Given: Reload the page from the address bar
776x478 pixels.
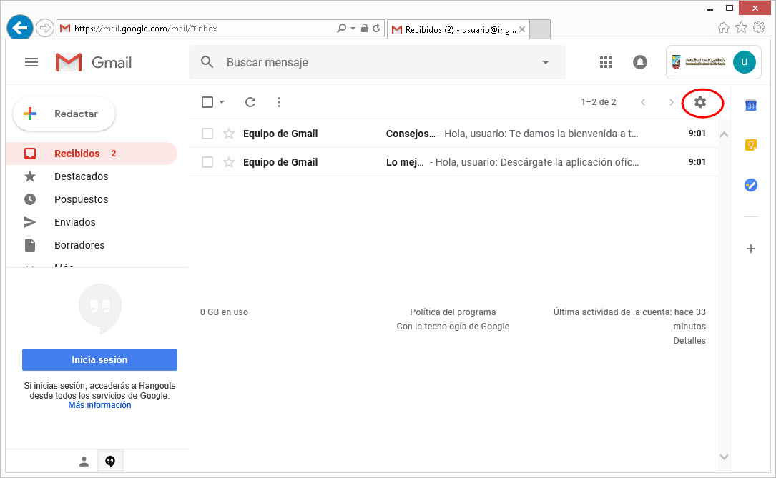Looking at the screenshot, I should [x=377, y=28].
